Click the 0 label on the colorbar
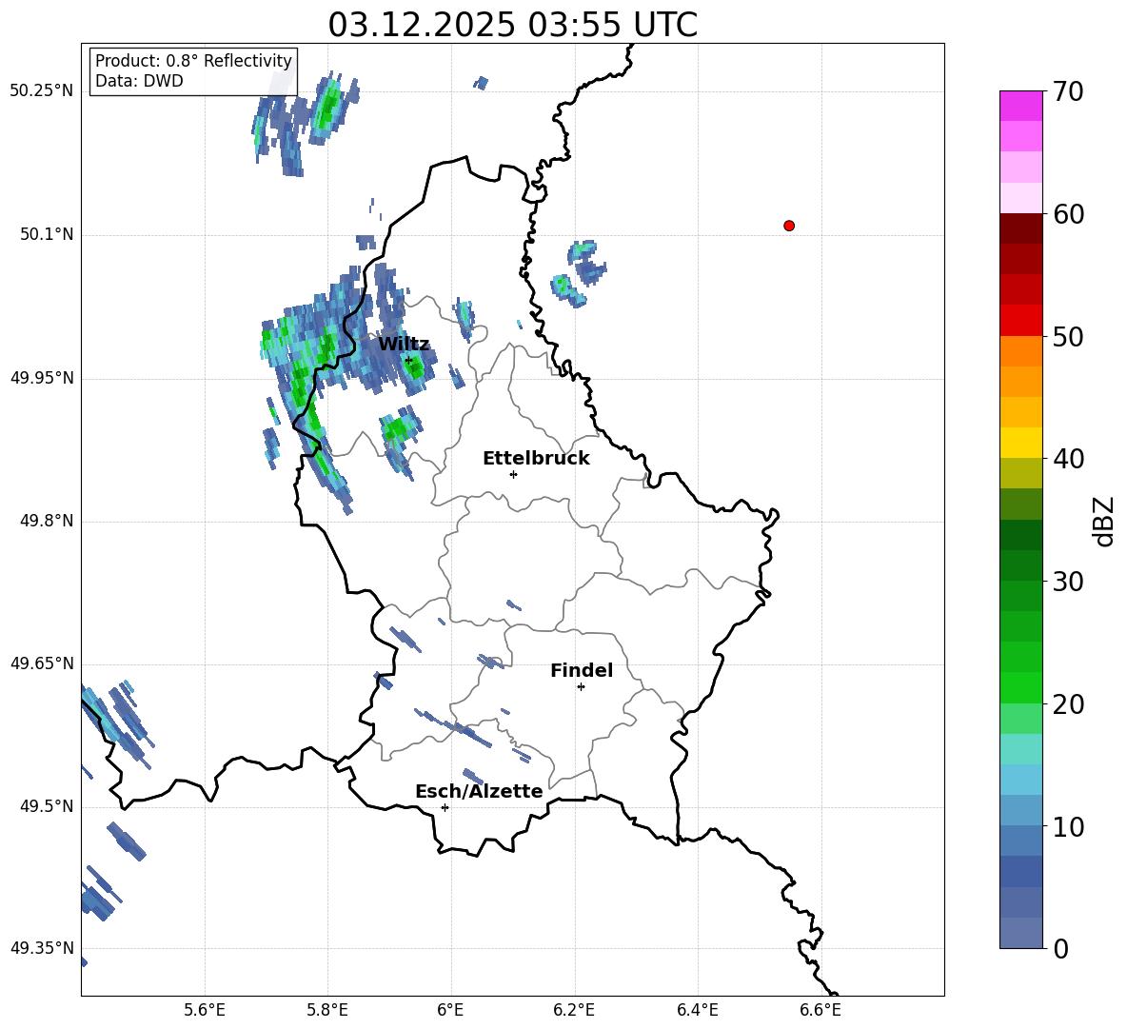The height and width of the screenshot is (1029, 1127). coord(1060,948)
